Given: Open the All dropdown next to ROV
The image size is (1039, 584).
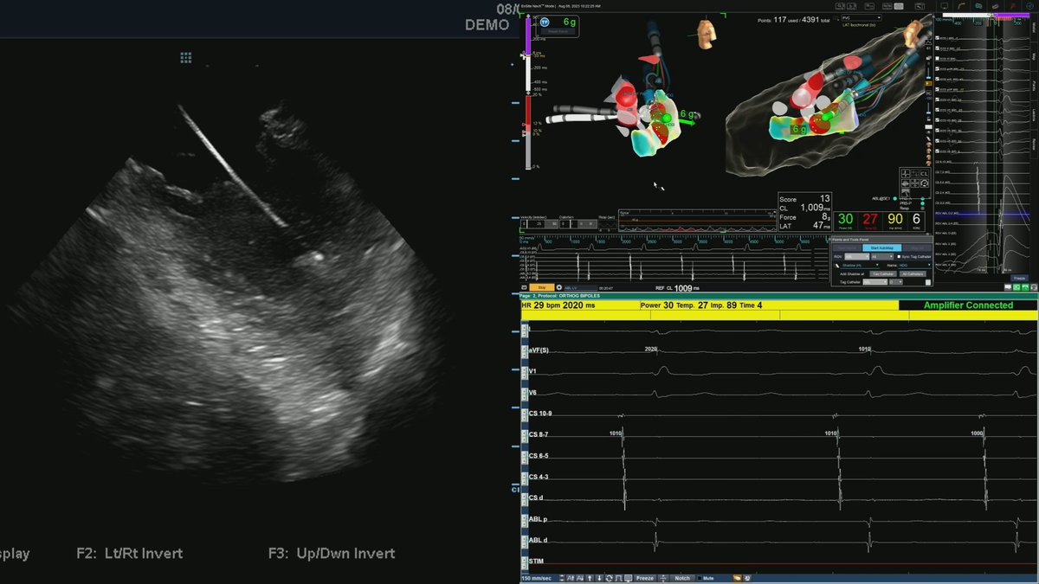Looking at the screenshot, I should [x=882, y=257].
